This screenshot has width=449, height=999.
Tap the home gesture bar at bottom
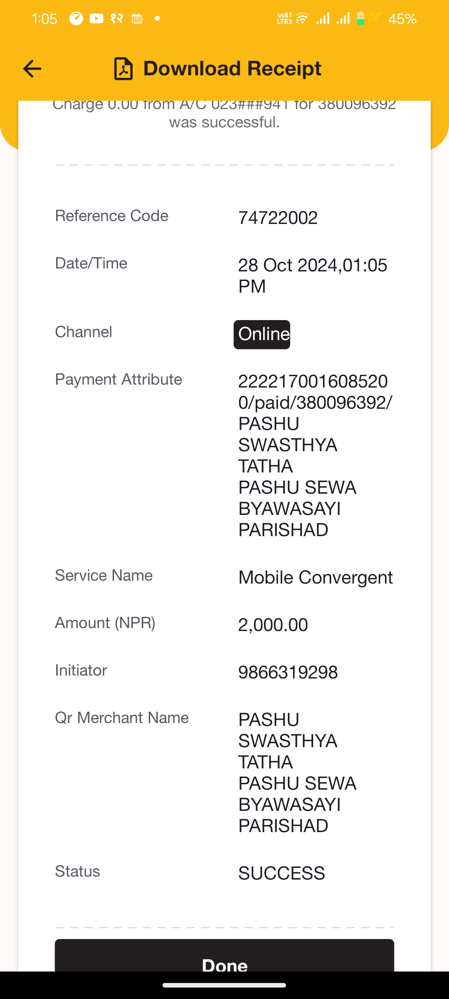tap(224, 985)
